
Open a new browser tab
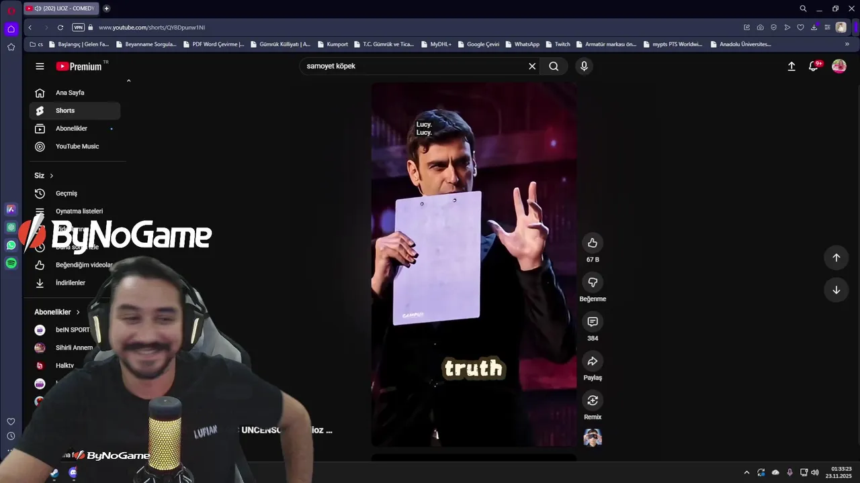coord(106,9)
